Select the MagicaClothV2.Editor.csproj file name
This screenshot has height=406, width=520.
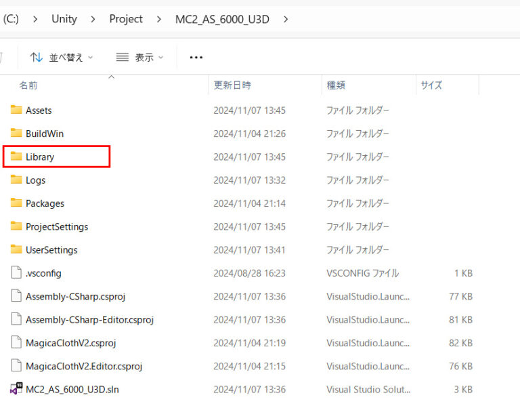click(84, 366)
